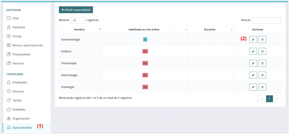The image size is (289, 134).
Task: Go to next page of records
Action: 277,99
